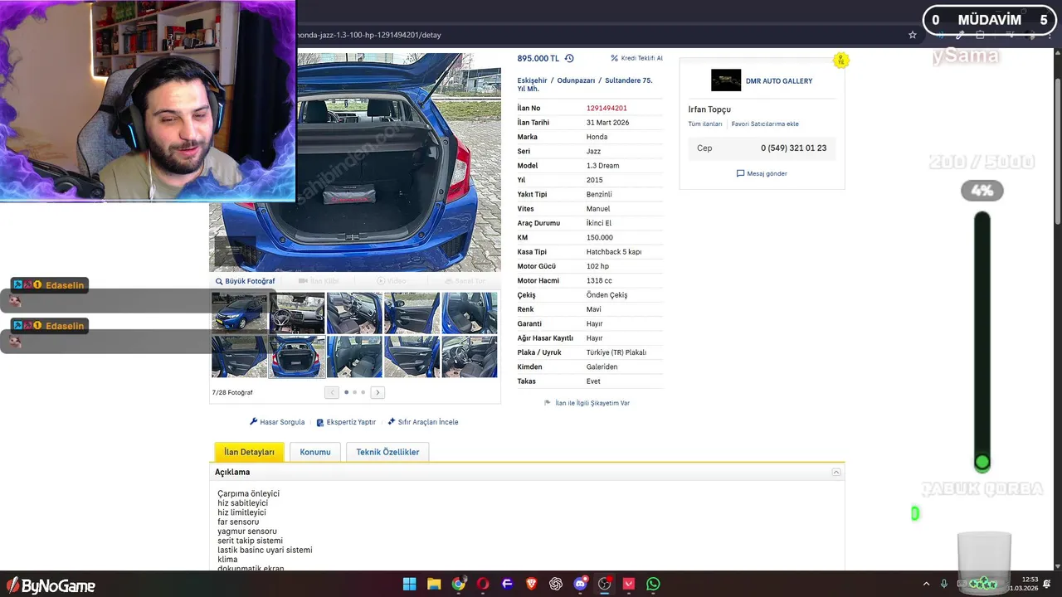This screenshot has height=597, width=1062.
Task: Open the Sanal Tur media tab
Action: point(465,281)
